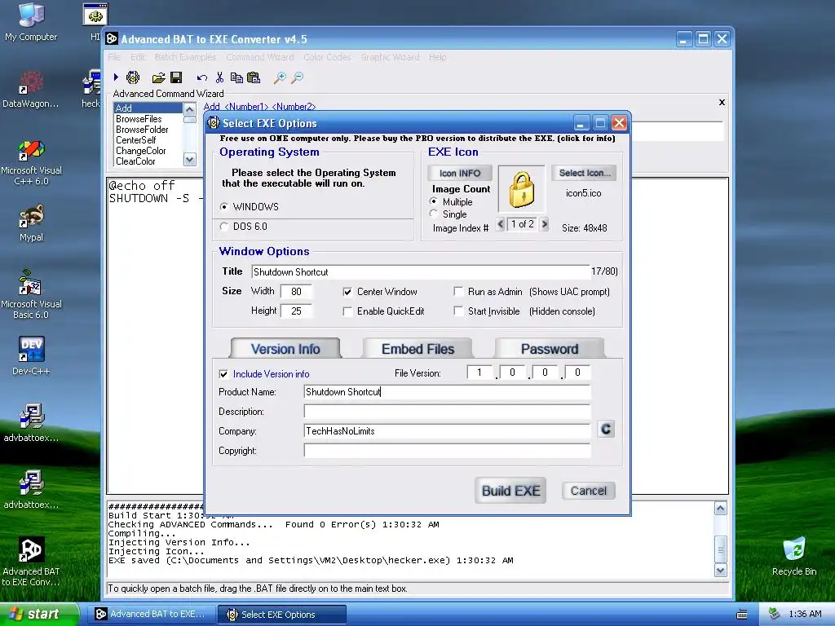This screenshot has width=835, height=626.
Task: Enable the QuickEdit checkbox
Action: coord(347,311)
